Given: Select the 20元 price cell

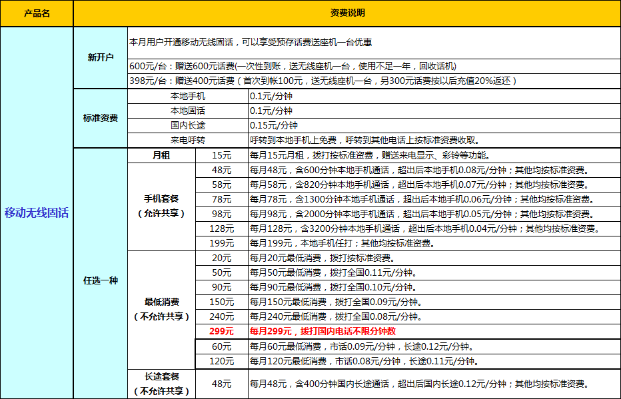Looking at the screenshot, I should (222, 258).
